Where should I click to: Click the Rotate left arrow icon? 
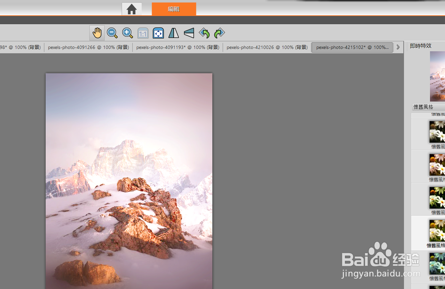pyautogui.click(x=204, y=33)
